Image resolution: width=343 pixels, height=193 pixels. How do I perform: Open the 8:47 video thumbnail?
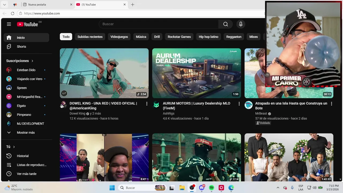point(104,158)
